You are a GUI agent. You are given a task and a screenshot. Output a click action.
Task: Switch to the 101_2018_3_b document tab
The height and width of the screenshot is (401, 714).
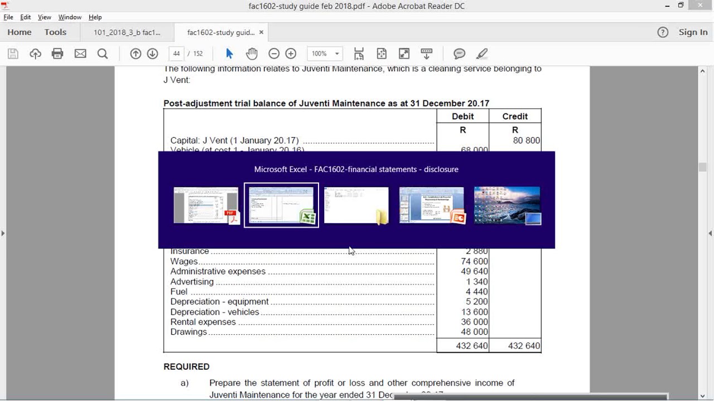point(127,32)
